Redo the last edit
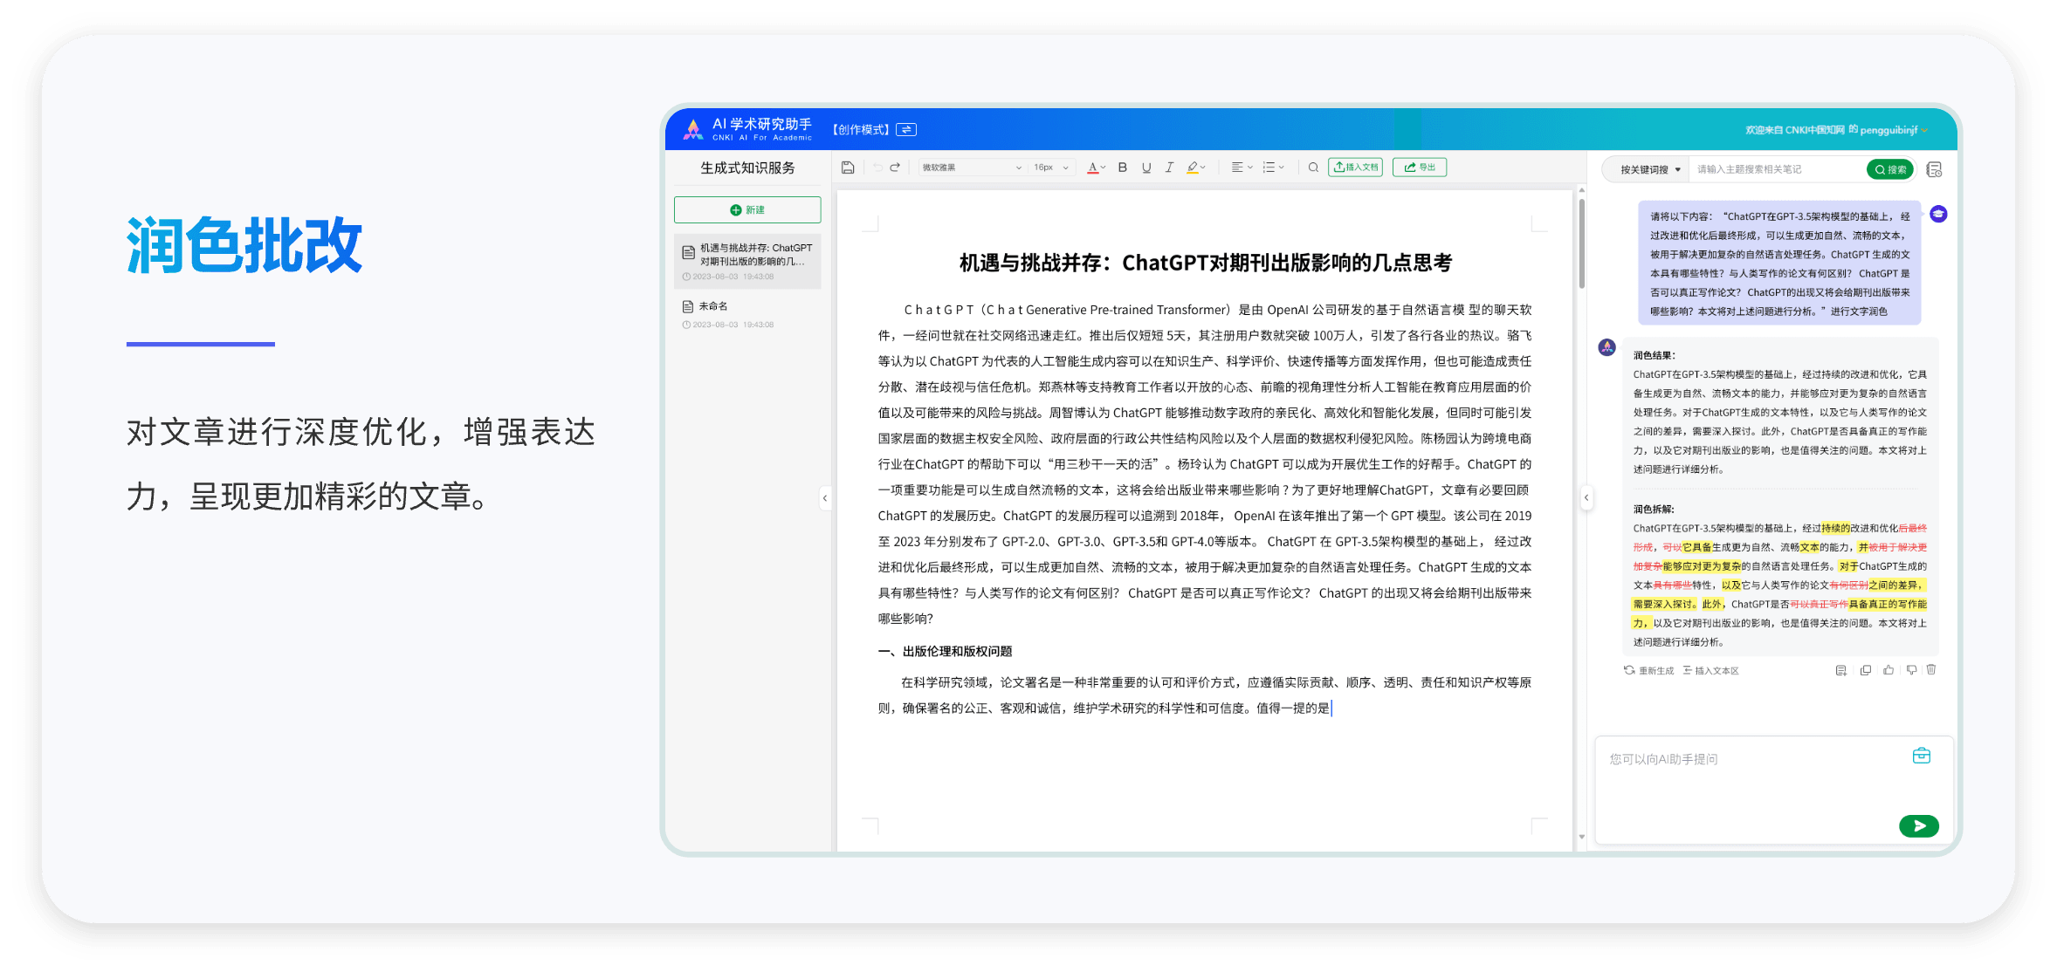This screenshot has width=2057, height=972. click(895, 168)
